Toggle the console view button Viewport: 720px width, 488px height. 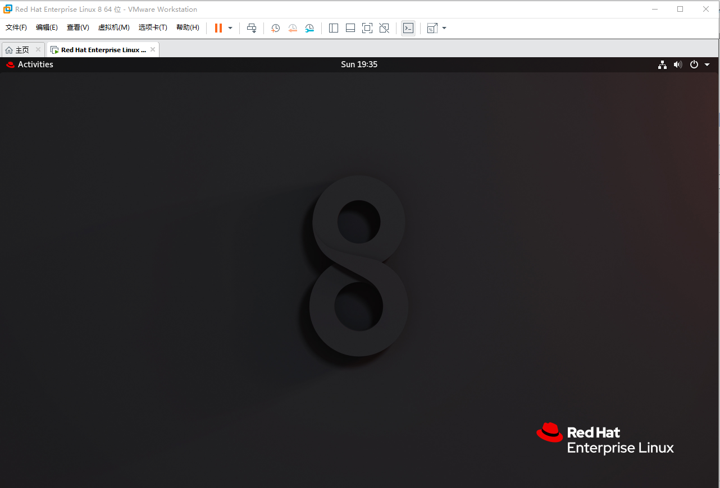click(408, 28)
